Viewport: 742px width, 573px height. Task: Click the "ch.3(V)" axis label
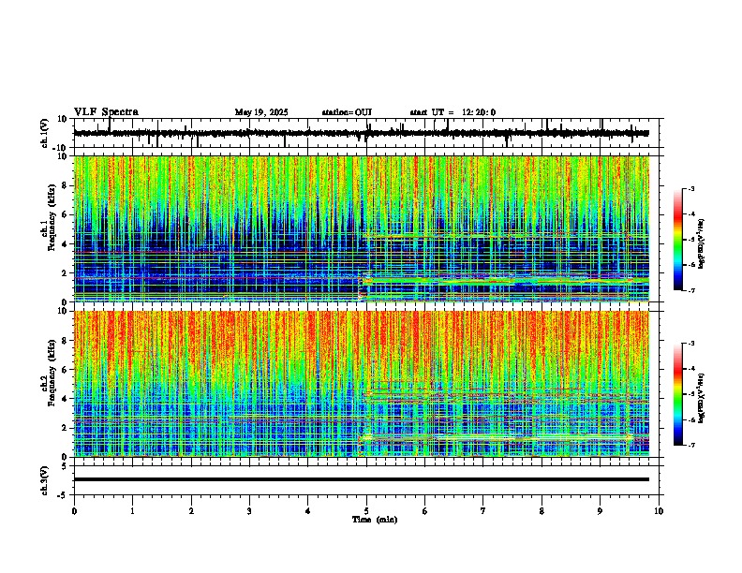[45, 480]
